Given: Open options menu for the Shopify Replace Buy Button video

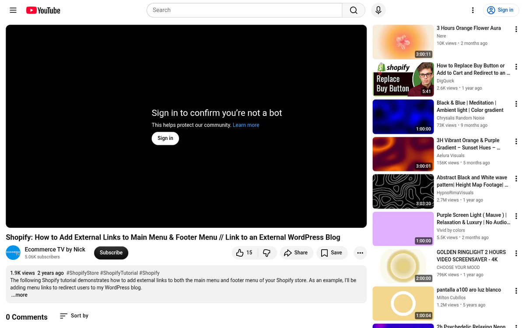Looking at the screenshot, I should coord(516,66).
